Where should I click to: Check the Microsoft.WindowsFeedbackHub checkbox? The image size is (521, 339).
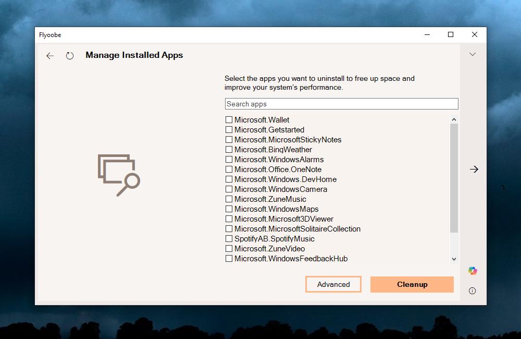[x=229, y=259]
